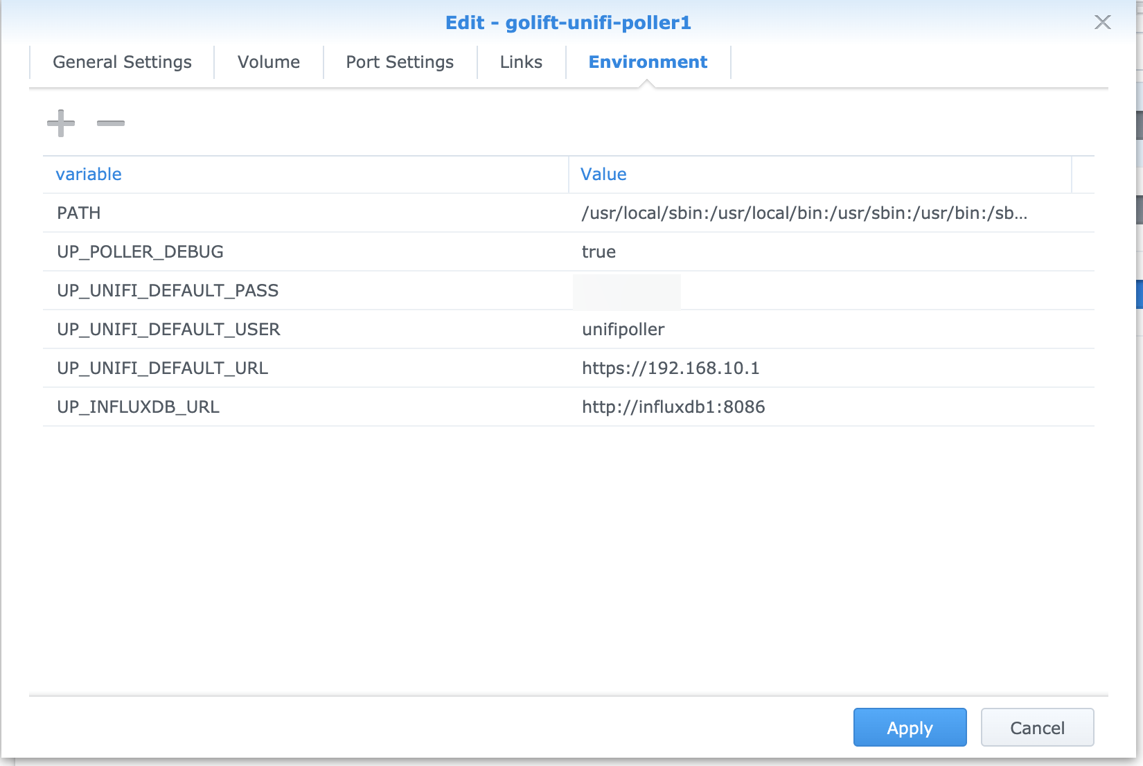Select the PATH variable row
1143x766 pixels.
coord(78,213)
